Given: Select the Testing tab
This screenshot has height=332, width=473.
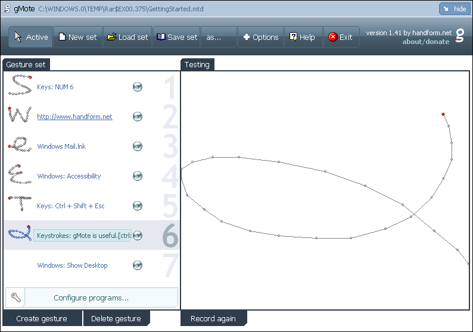Looking at the screenshot, I should tap(197, 64).
